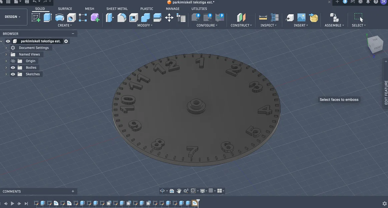
Task: Add a comment with plus button
Action: coord(73,191)
